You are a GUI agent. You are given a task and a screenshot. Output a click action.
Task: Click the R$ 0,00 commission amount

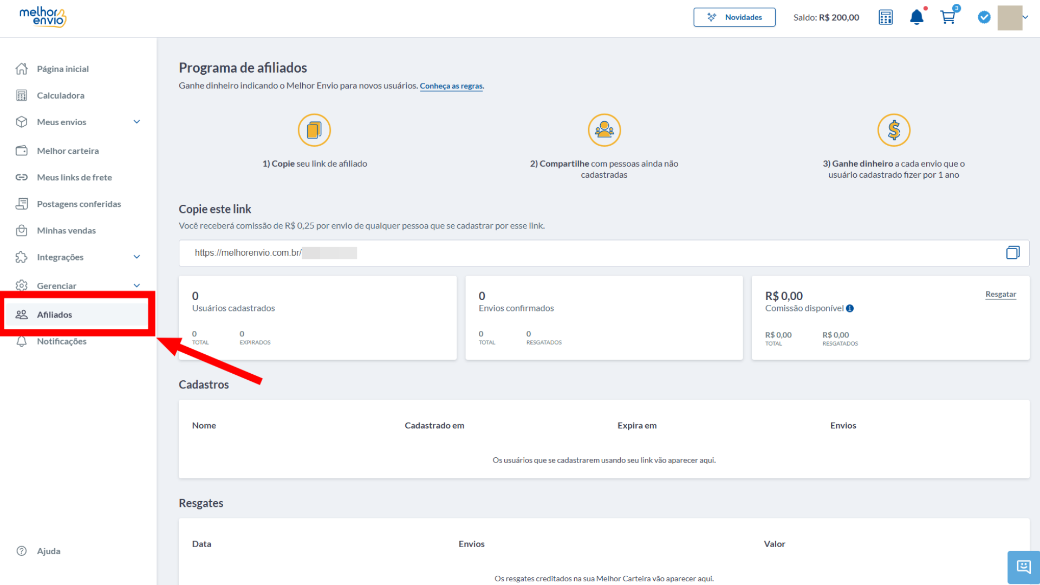[784, 296]
